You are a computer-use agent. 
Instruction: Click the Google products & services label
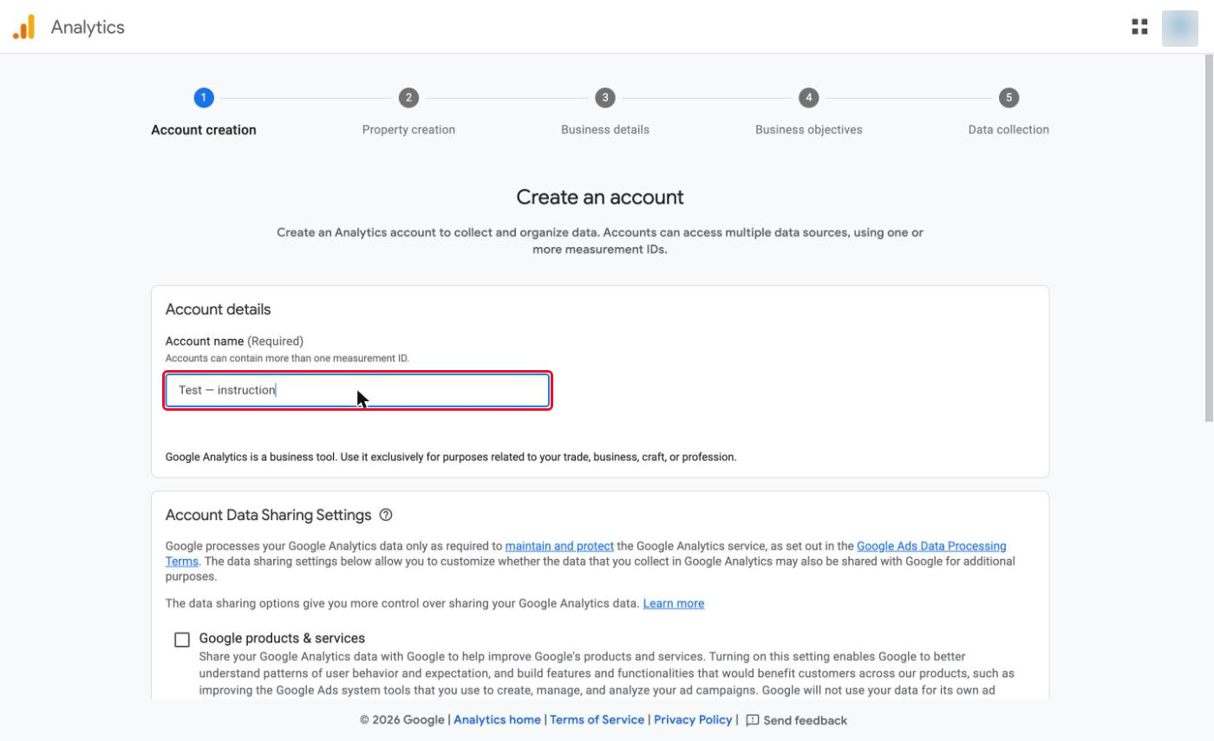[x=282, y=639]
